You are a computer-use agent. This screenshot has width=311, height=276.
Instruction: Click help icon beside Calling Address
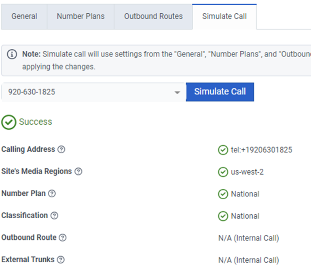click(61, 150)
